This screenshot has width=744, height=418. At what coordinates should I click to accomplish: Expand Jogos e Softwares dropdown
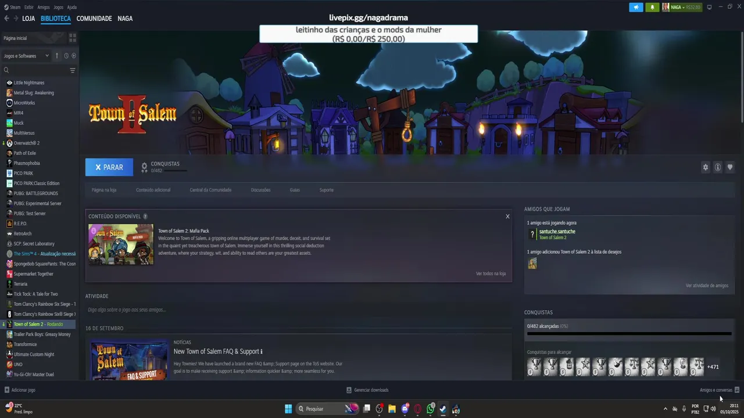(27, 56)
